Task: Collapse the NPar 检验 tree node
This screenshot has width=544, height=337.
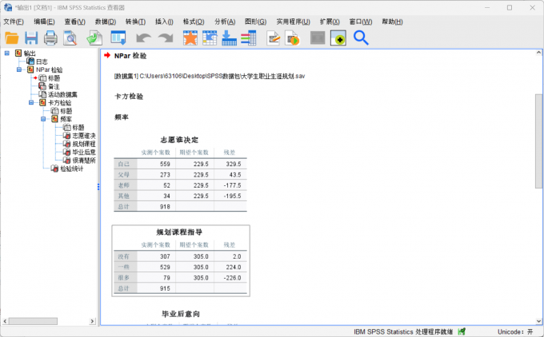Action: (19, 69)
